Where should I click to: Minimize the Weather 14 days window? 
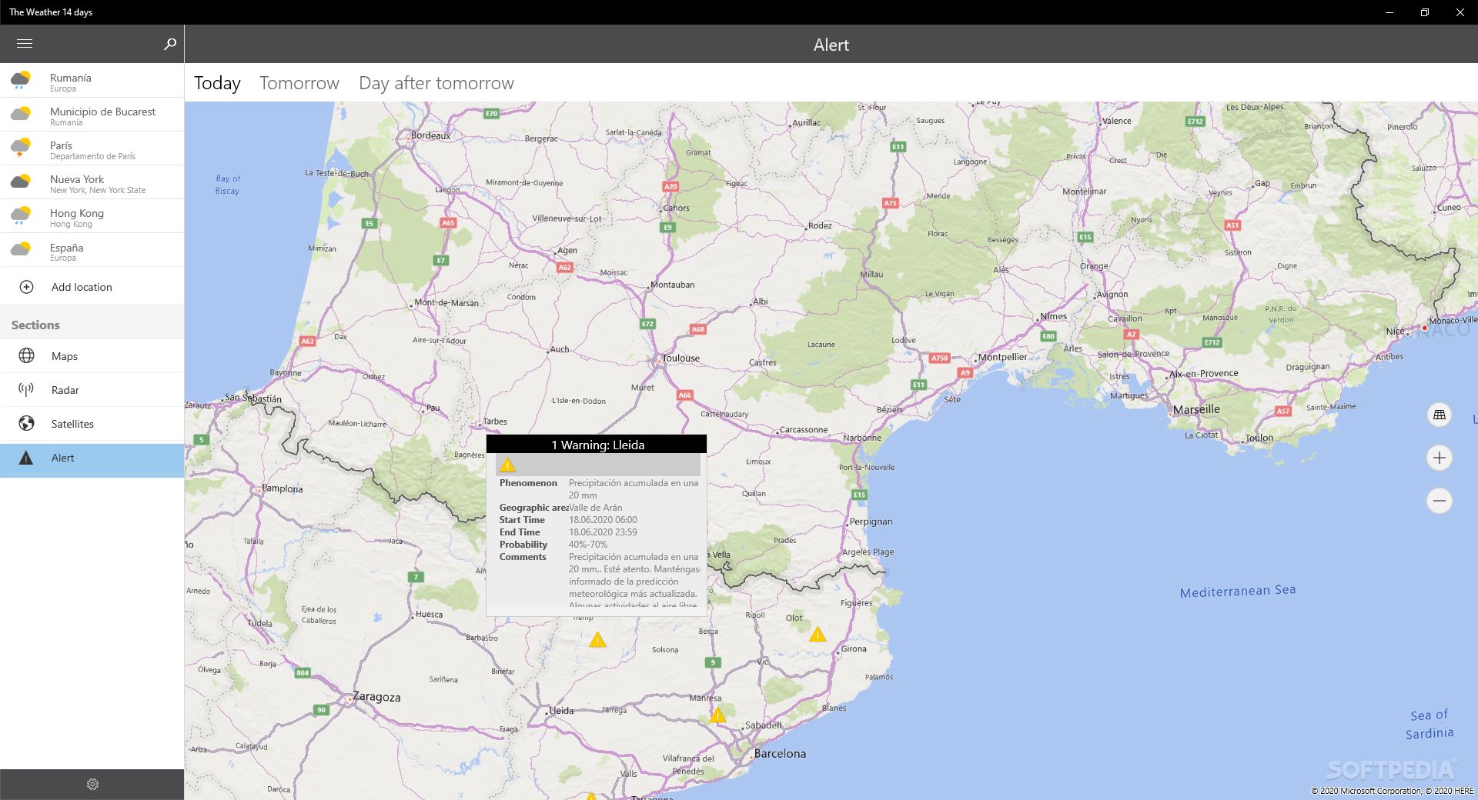tap(1389, 12)
